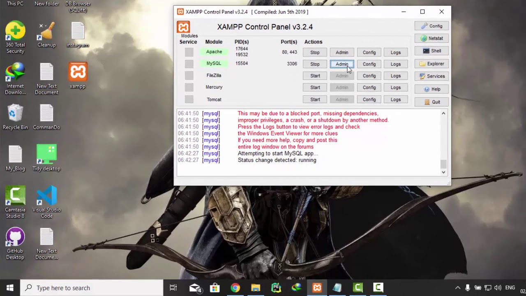Open Explorer from XAMPP panel
The height and width of the screenshot is (296, 526).
[x=431, y=64]
